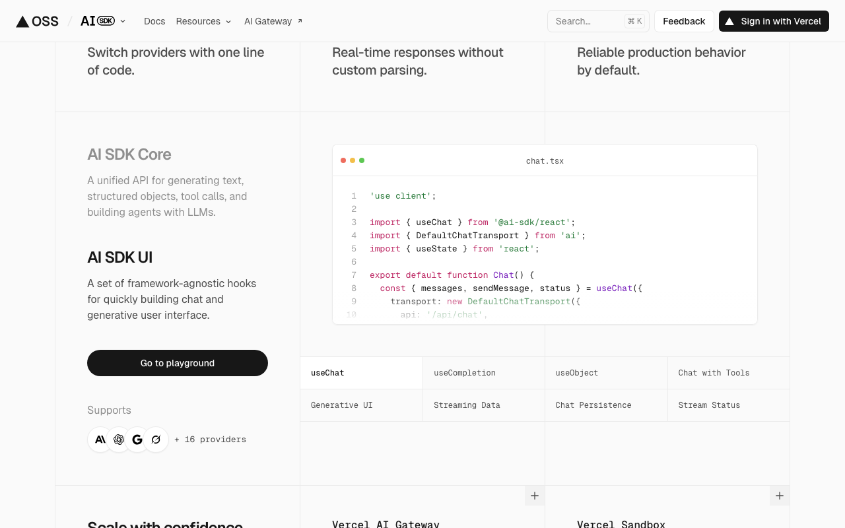Click the '+ 16 providers' text
This screenshot has width=845, height=528.
[210, 440]
